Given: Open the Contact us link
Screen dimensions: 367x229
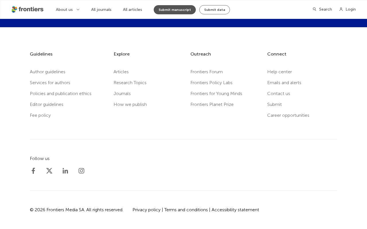Looking at the screenshot, I should 279,94.
